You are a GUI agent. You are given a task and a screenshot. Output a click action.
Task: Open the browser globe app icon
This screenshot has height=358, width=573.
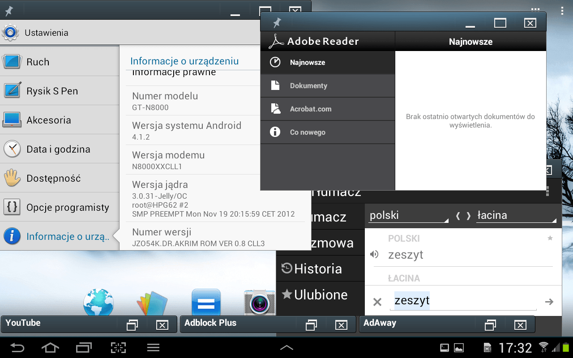coord(98,302)
